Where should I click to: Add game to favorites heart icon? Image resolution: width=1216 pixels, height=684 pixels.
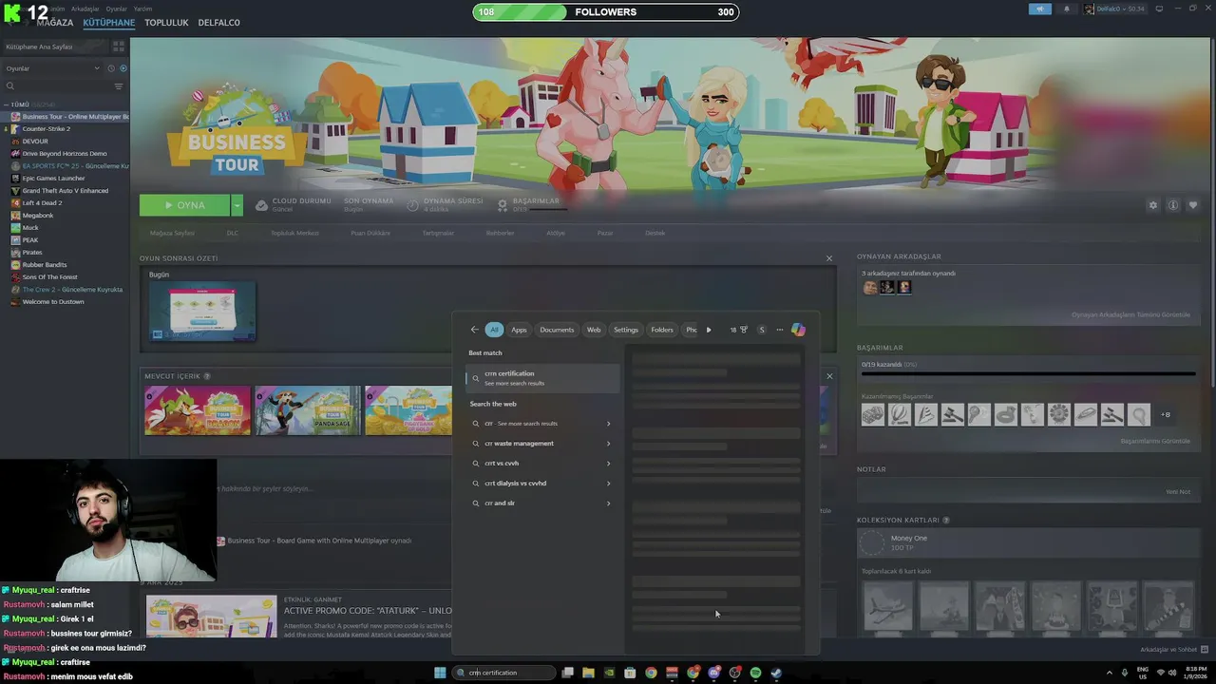click(1193, 205)
